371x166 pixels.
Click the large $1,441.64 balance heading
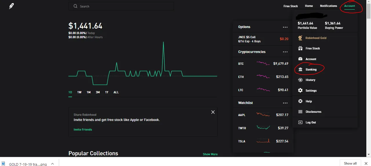85,26
